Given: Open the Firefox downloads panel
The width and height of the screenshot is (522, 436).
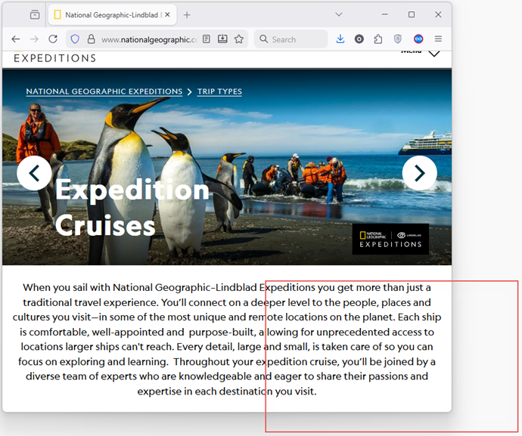Looking at the screenshot, I should (340, 39).
